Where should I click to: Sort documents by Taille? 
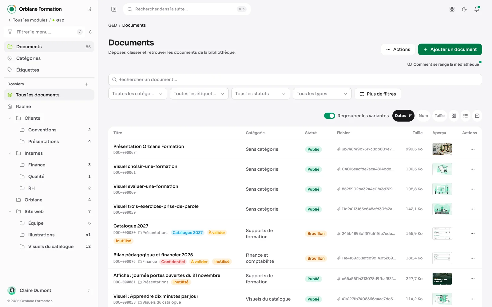click(x=439, y=116)
